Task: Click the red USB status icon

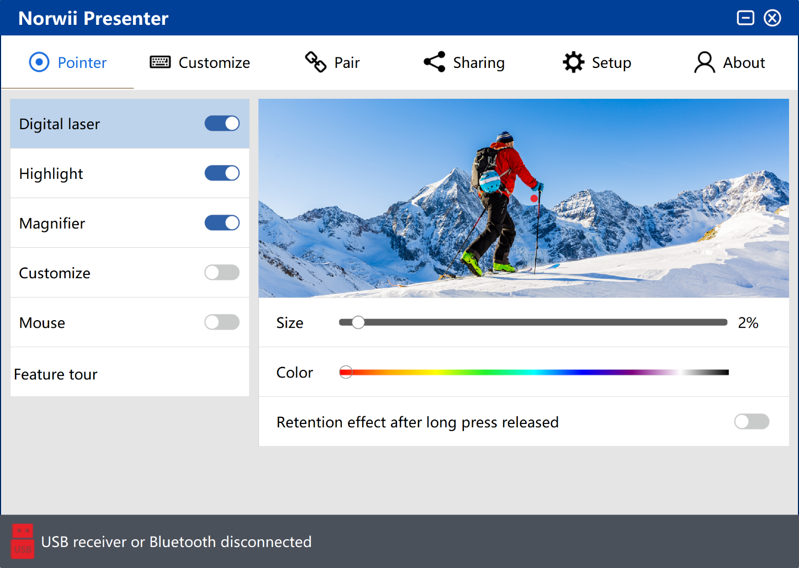Action: (23, 542)
